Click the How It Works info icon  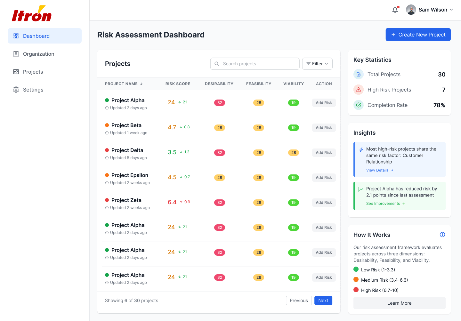(442, 235)
